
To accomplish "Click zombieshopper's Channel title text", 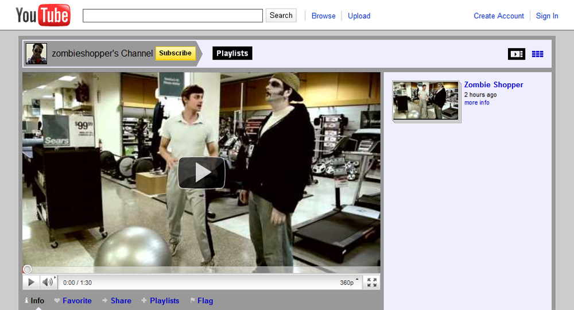I will 102,53.
